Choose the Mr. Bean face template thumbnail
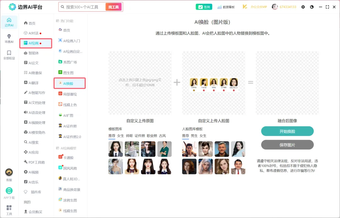Viewport: 340px width, 218px height. point(238,166)
